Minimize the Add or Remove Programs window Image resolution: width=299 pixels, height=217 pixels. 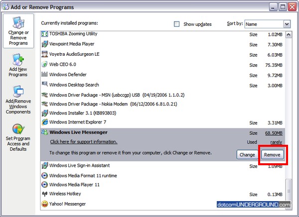pos(273,7)
